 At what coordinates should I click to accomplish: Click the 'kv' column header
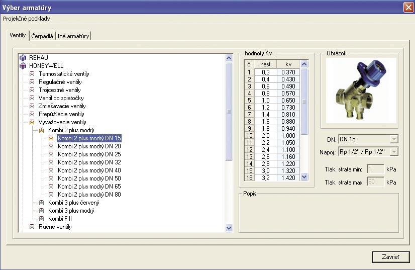288,64
